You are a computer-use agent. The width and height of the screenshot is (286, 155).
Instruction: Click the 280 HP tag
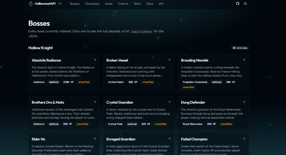[x=146, y=124]
